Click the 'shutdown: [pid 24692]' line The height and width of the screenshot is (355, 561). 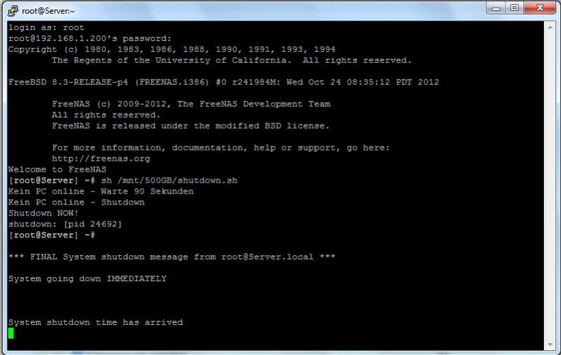point(65,224)
